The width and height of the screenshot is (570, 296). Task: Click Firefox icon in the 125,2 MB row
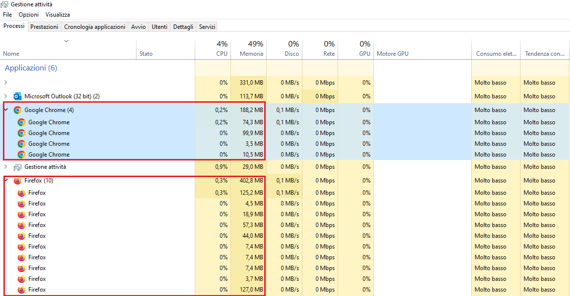(x=22, y=193)
